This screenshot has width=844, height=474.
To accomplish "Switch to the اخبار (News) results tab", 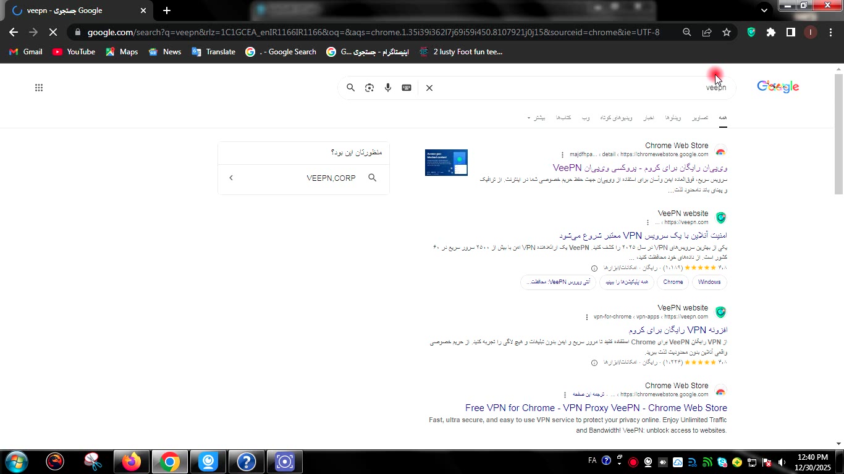I will point(649,118).
